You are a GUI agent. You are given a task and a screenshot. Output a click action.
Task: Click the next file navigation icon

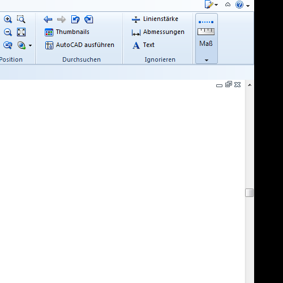[x=89, y=19]
